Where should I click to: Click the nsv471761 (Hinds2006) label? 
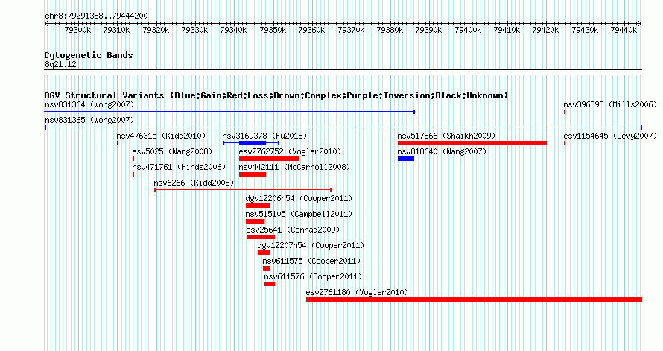(179, 167)
